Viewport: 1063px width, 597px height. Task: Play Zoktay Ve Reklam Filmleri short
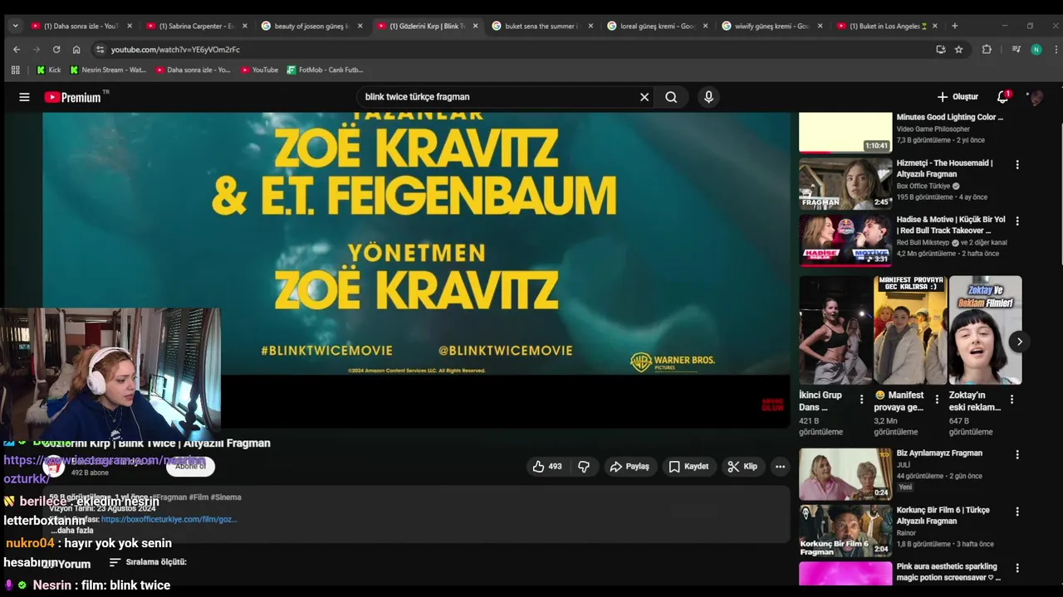click(985, 330)
